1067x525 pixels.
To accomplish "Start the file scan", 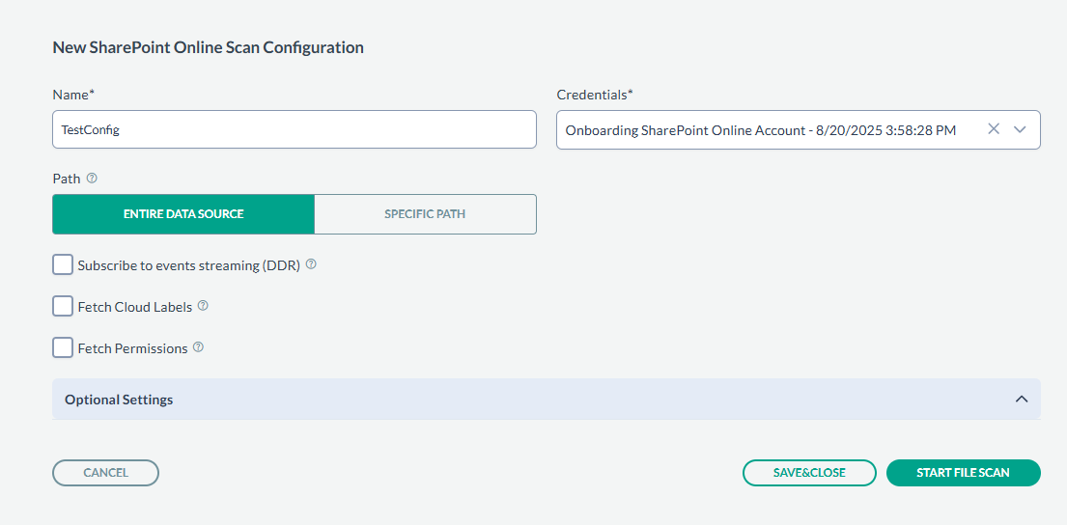I will point(963,473).
